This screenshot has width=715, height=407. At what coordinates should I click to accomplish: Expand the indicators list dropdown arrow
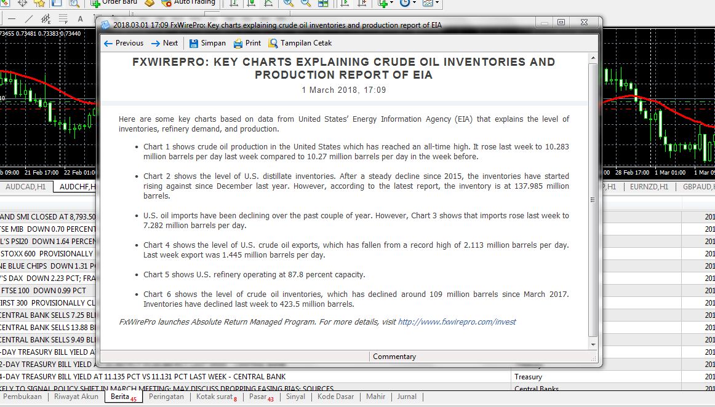click(x=392, y=2)
